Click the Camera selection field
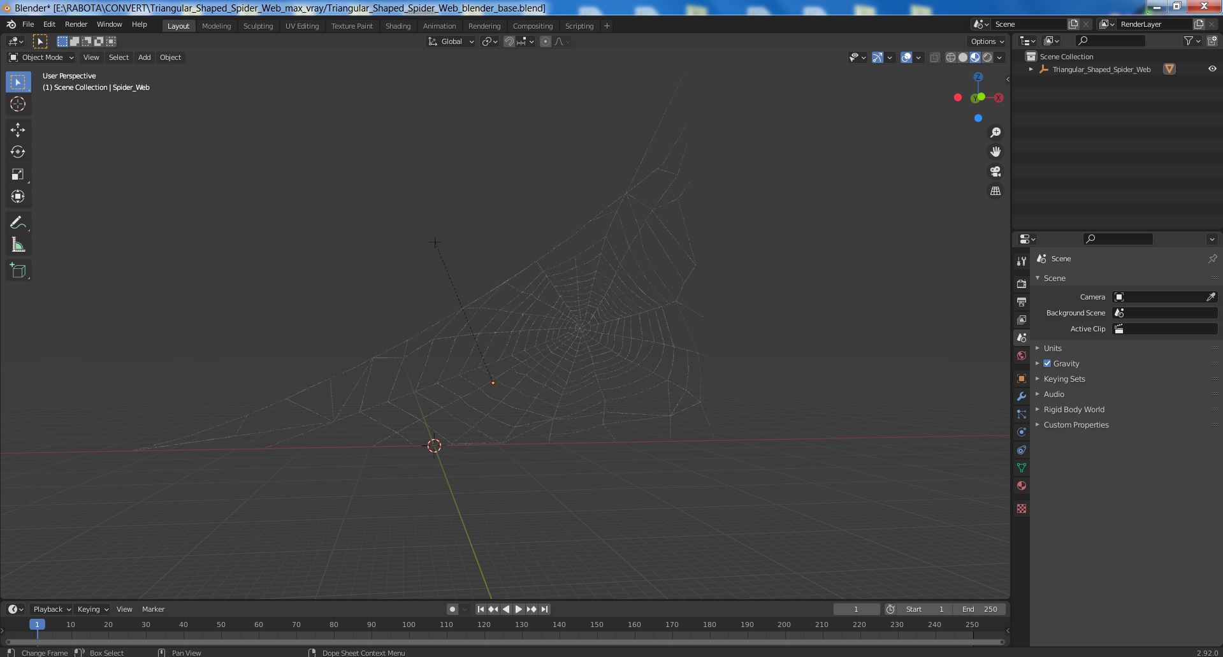The height and width of the screenshot is (657, 1223). pos(1165,297)
